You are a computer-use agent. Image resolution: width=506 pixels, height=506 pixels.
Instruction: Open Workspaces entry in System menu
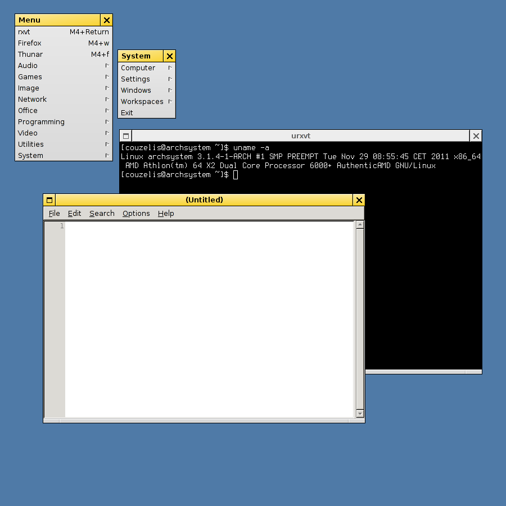(x=147, y=101)
